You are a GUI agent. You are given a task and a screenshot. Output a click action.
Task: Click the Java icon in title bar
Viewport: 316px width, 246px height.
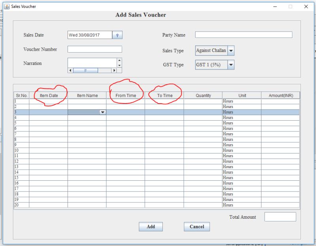point(7,6)
